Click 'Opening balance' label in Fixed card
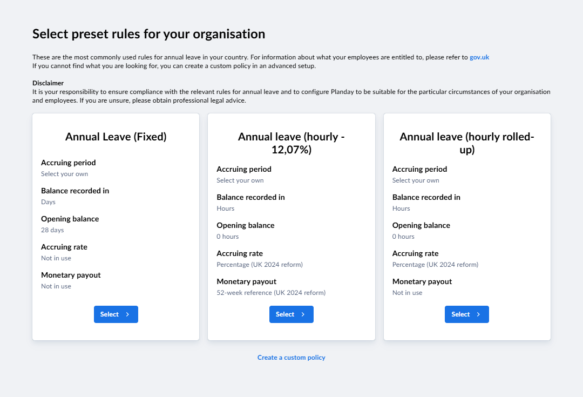 70,219
